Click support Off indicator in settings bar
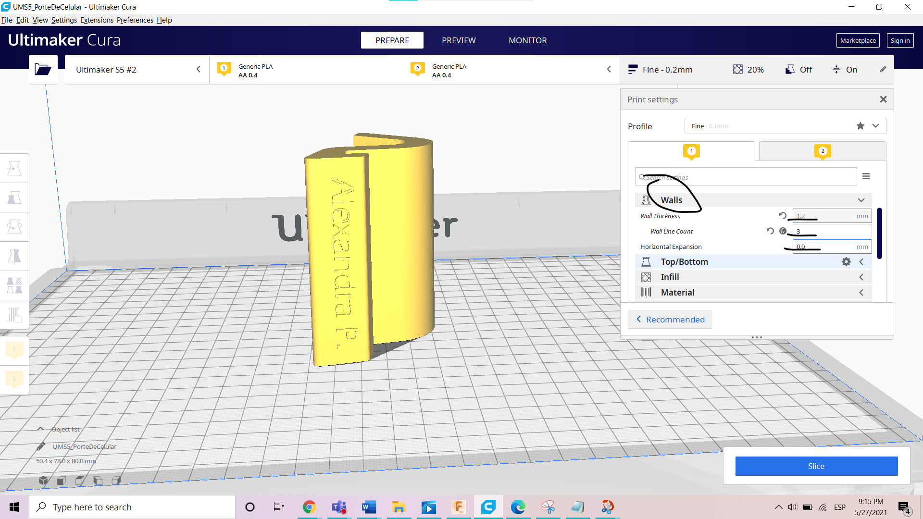This screenshot has width=923, height=519. [x=798, y=70]
